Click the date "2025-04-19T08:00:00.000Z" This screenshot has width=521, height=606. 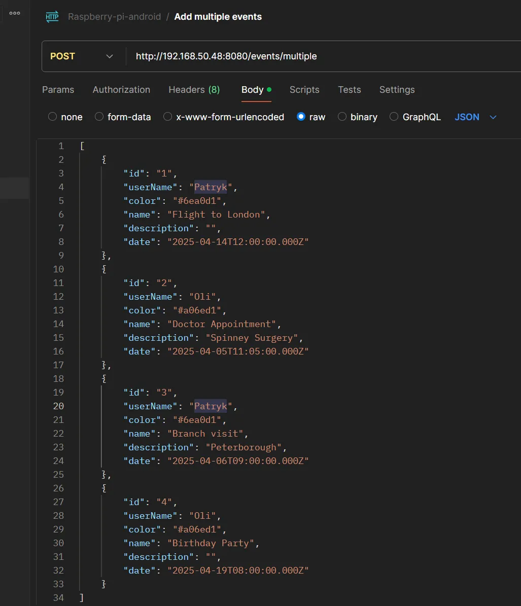tap(238, 571)
